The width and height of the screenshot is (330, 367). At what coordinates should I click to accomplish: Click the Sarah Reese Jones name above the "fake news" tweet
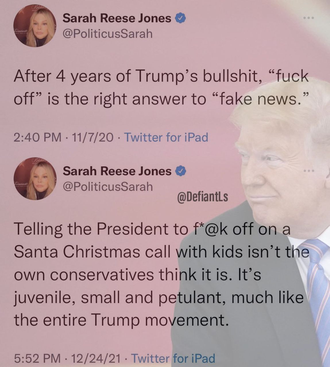click(x=117, y=18)
